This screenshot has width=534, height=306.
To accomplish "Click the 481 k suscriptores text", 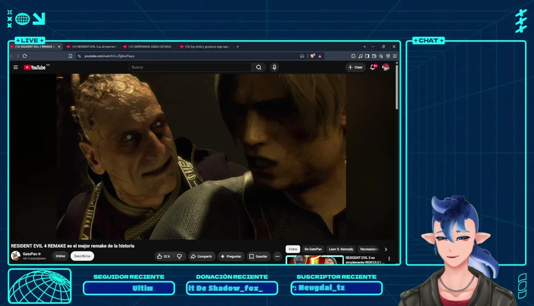I will pos(34,258).
